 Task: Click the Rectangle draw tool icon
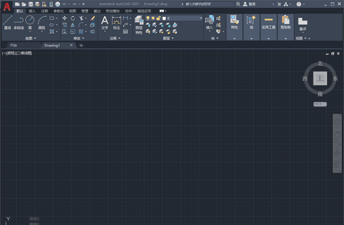52,18
